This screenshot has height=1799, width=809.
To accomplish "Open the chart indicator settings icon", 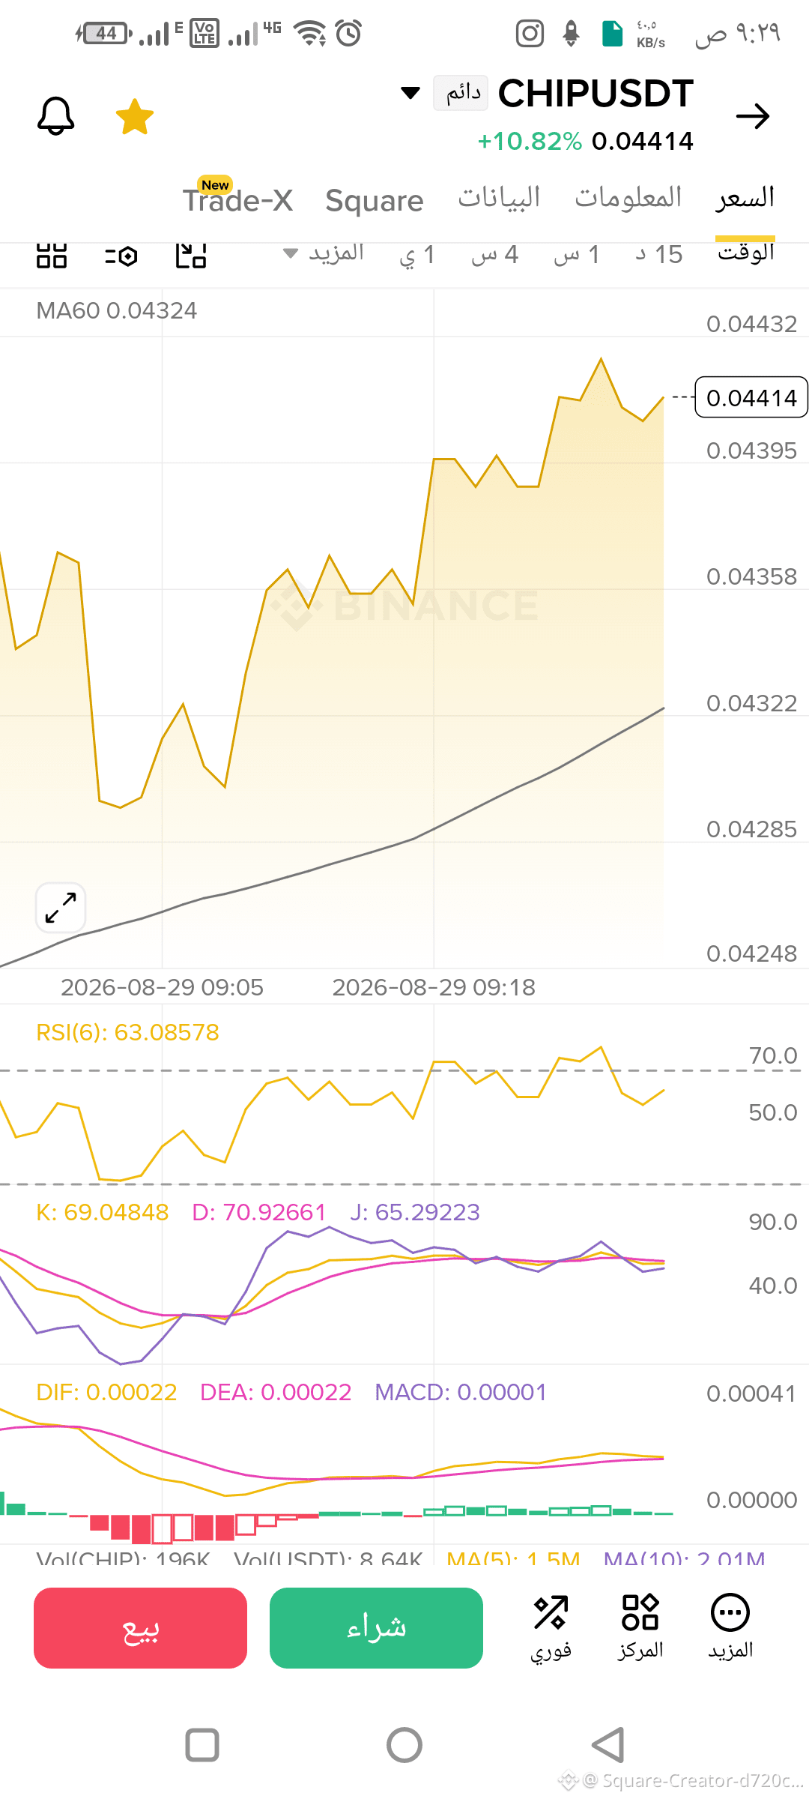I will click(x=121, y=256).
